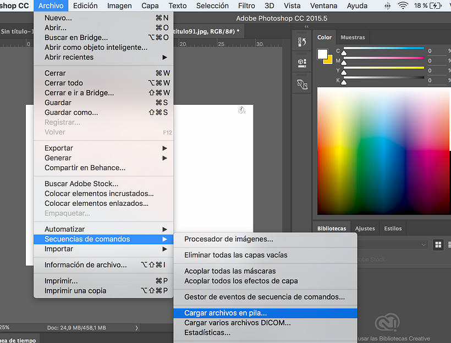Select Cerrar e ir a Bridge...
This screenshot has width=451, height=343.
[x=103, y=93]
